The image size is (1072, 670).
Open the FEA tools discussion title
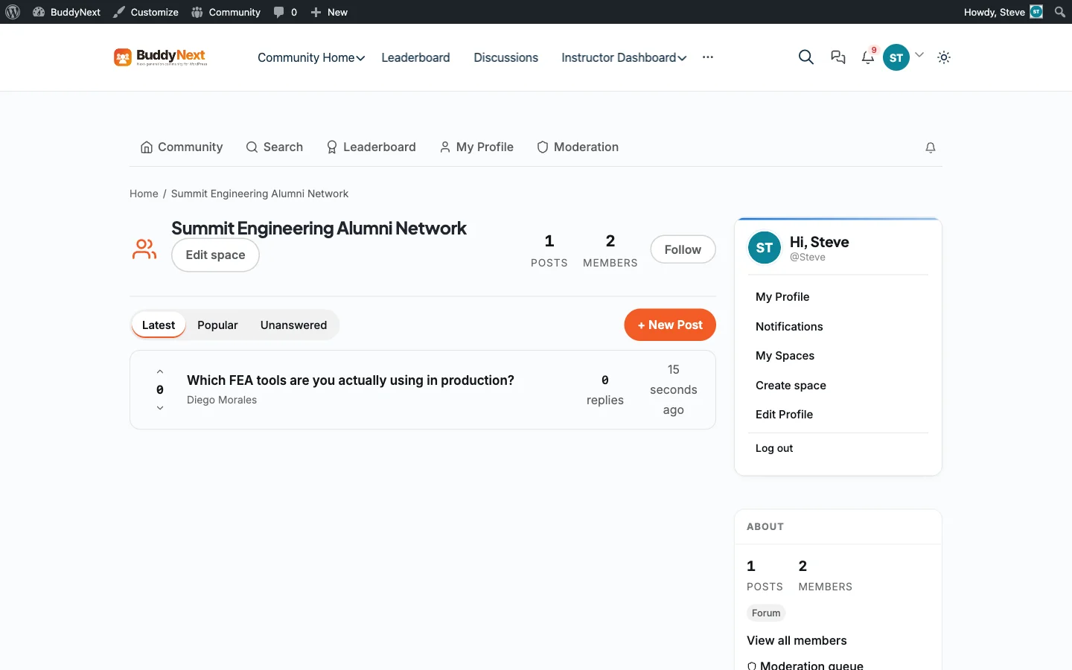click(x=351, y=380)
